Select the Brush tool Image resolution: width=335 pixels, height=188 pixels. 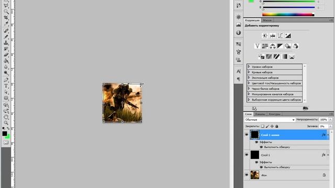click(x=6, y=37)
